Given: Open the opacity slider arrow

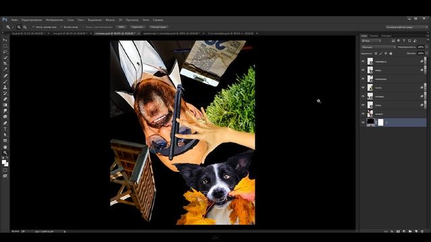Looking at the screenshot, I should [426, 47].
